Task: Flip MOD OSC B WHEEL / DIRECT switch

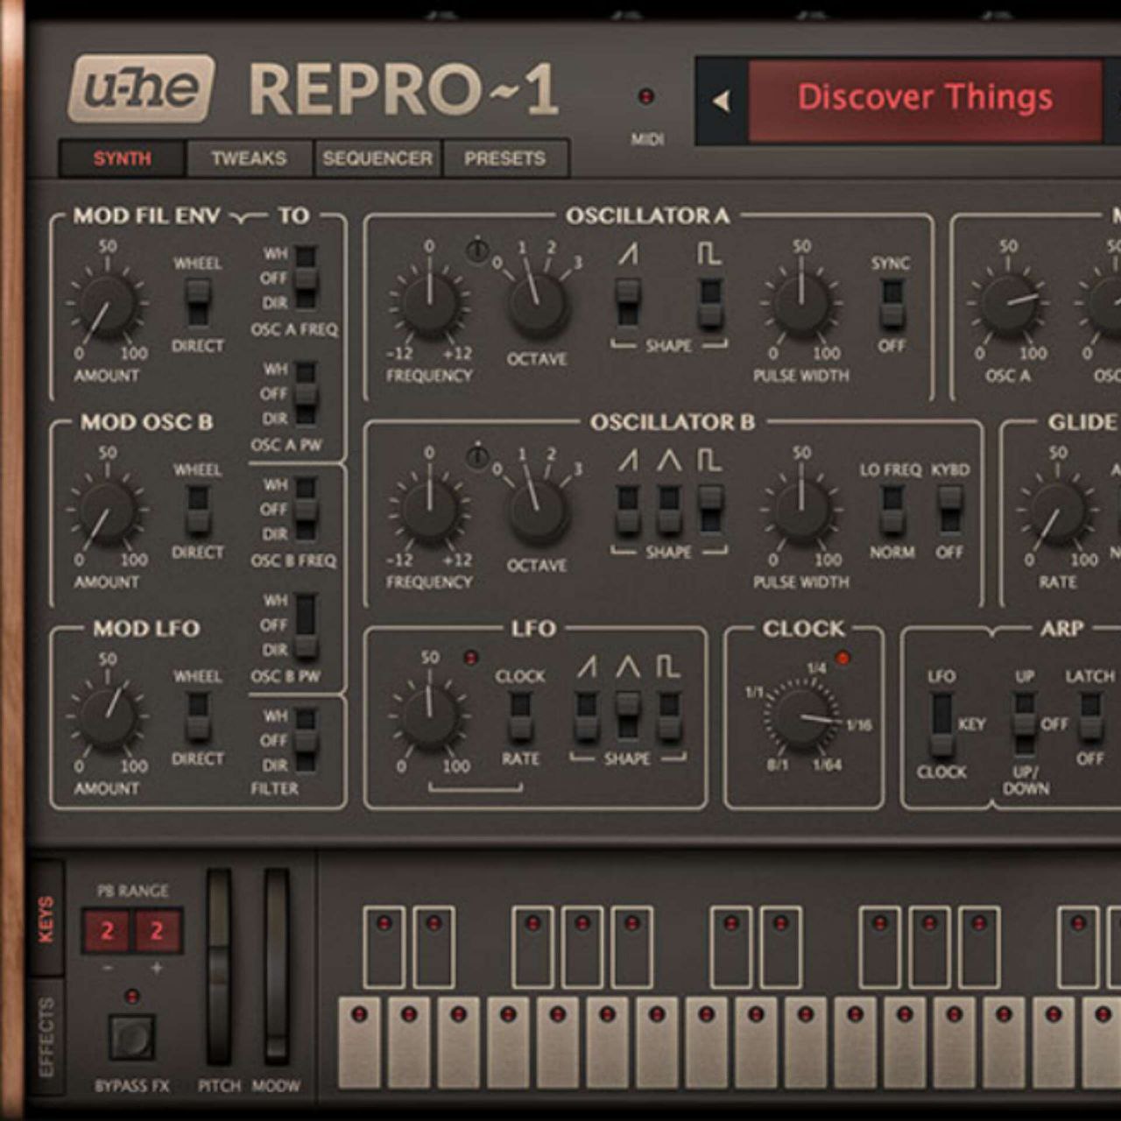Action: pos(198,510)
